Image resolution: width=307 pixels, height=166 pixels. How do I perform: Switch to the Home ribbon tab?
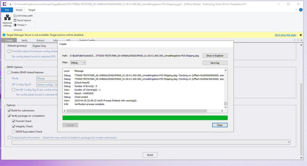coord(19,10)
